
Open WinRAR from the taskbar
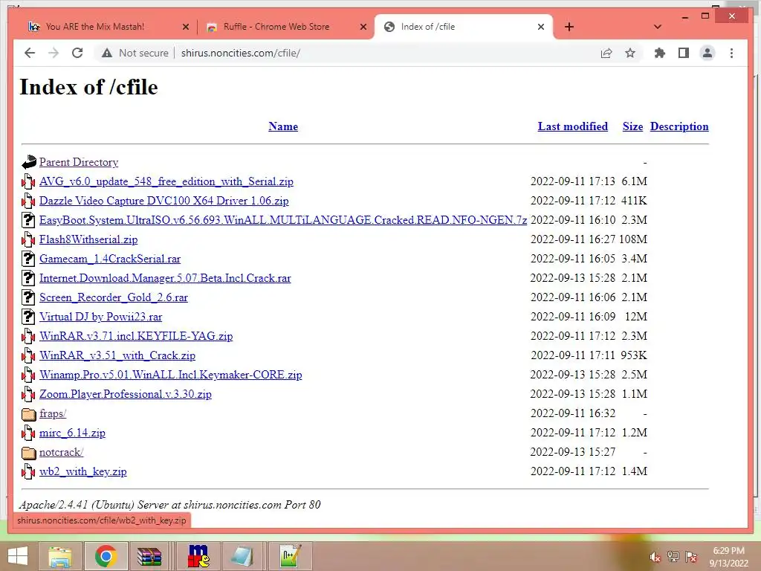(149, 556)
